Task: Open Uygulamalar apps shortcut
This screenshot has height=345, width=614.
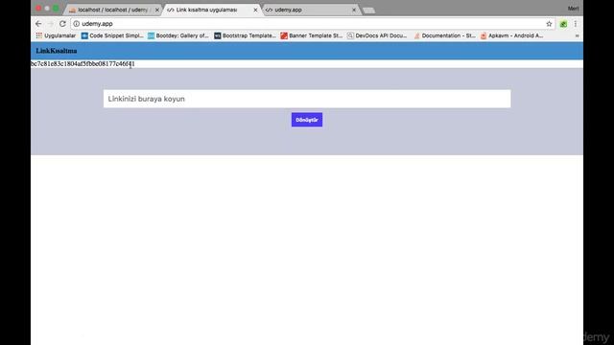Action: pos(56,35)
